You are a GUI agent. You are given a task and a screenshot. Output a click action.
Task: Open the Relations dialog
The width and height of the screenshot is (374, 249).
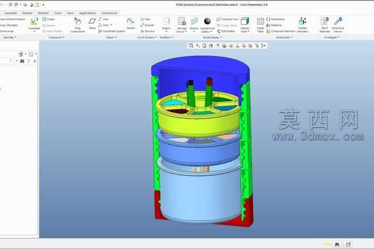[274, 25]
